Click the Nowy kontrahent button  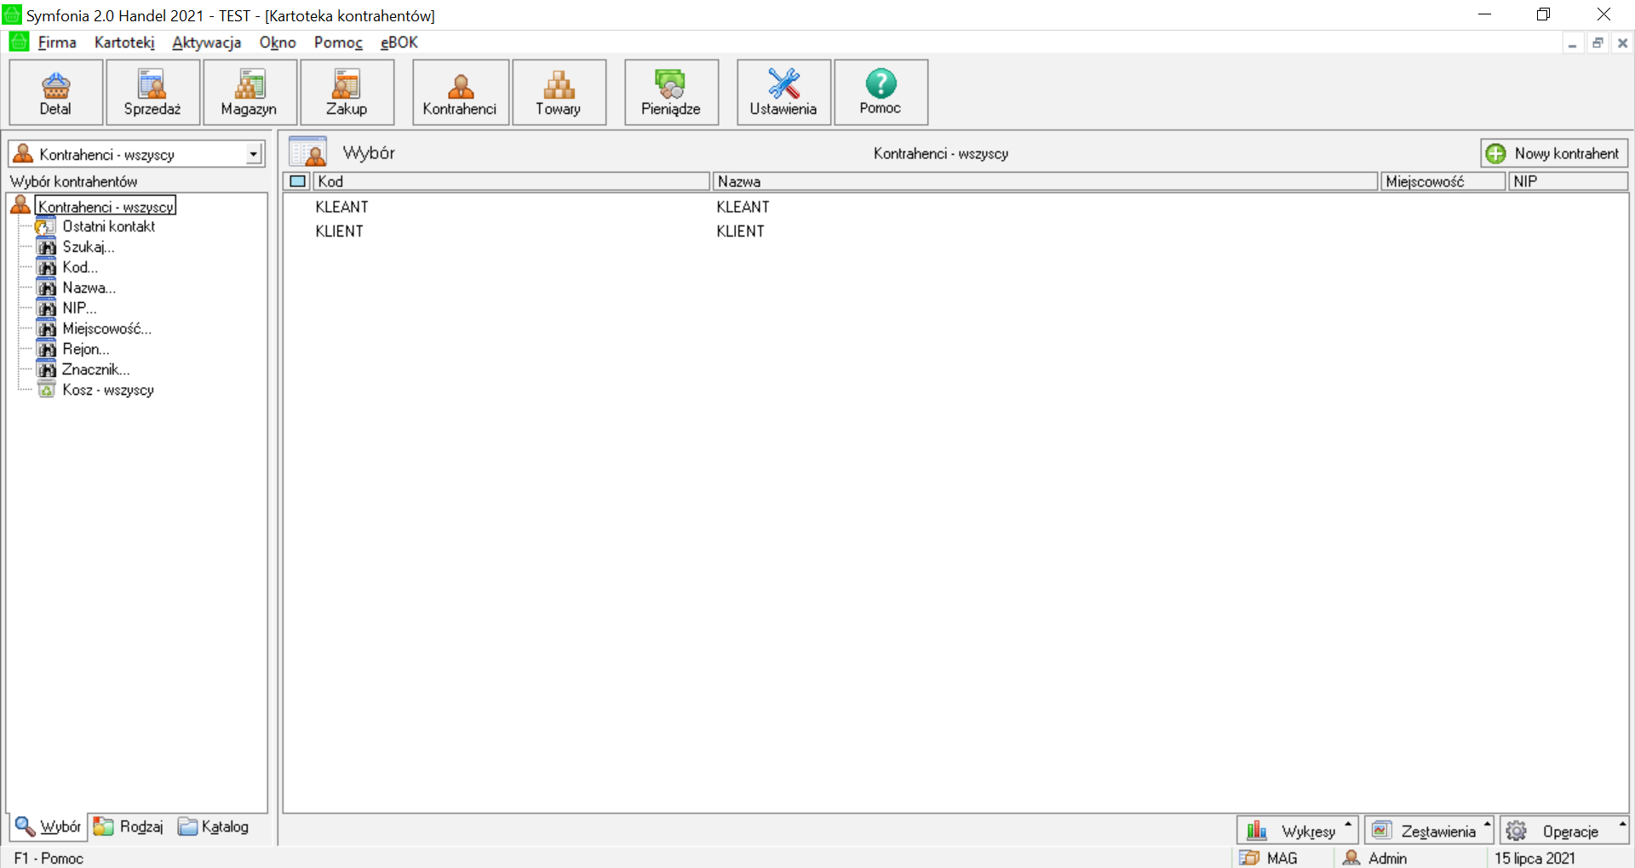coord(1554,153)
